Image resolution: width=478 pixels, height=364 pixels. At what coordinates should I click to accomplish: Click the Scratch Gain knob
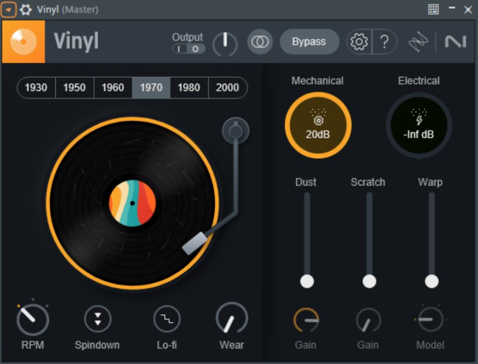[x=368, y=320]
